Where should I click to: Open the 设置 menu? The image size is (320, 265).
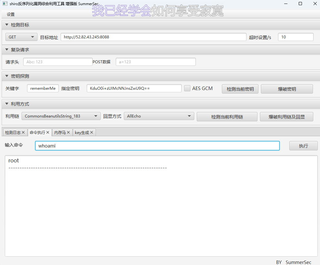pos(11,15)
